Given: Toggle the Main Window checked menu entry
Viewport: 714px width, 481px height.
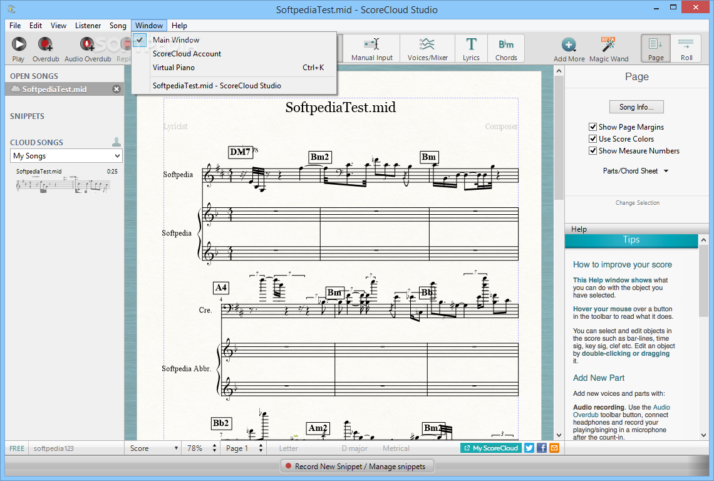Looking at the screenshot, I should pos(234,39).
